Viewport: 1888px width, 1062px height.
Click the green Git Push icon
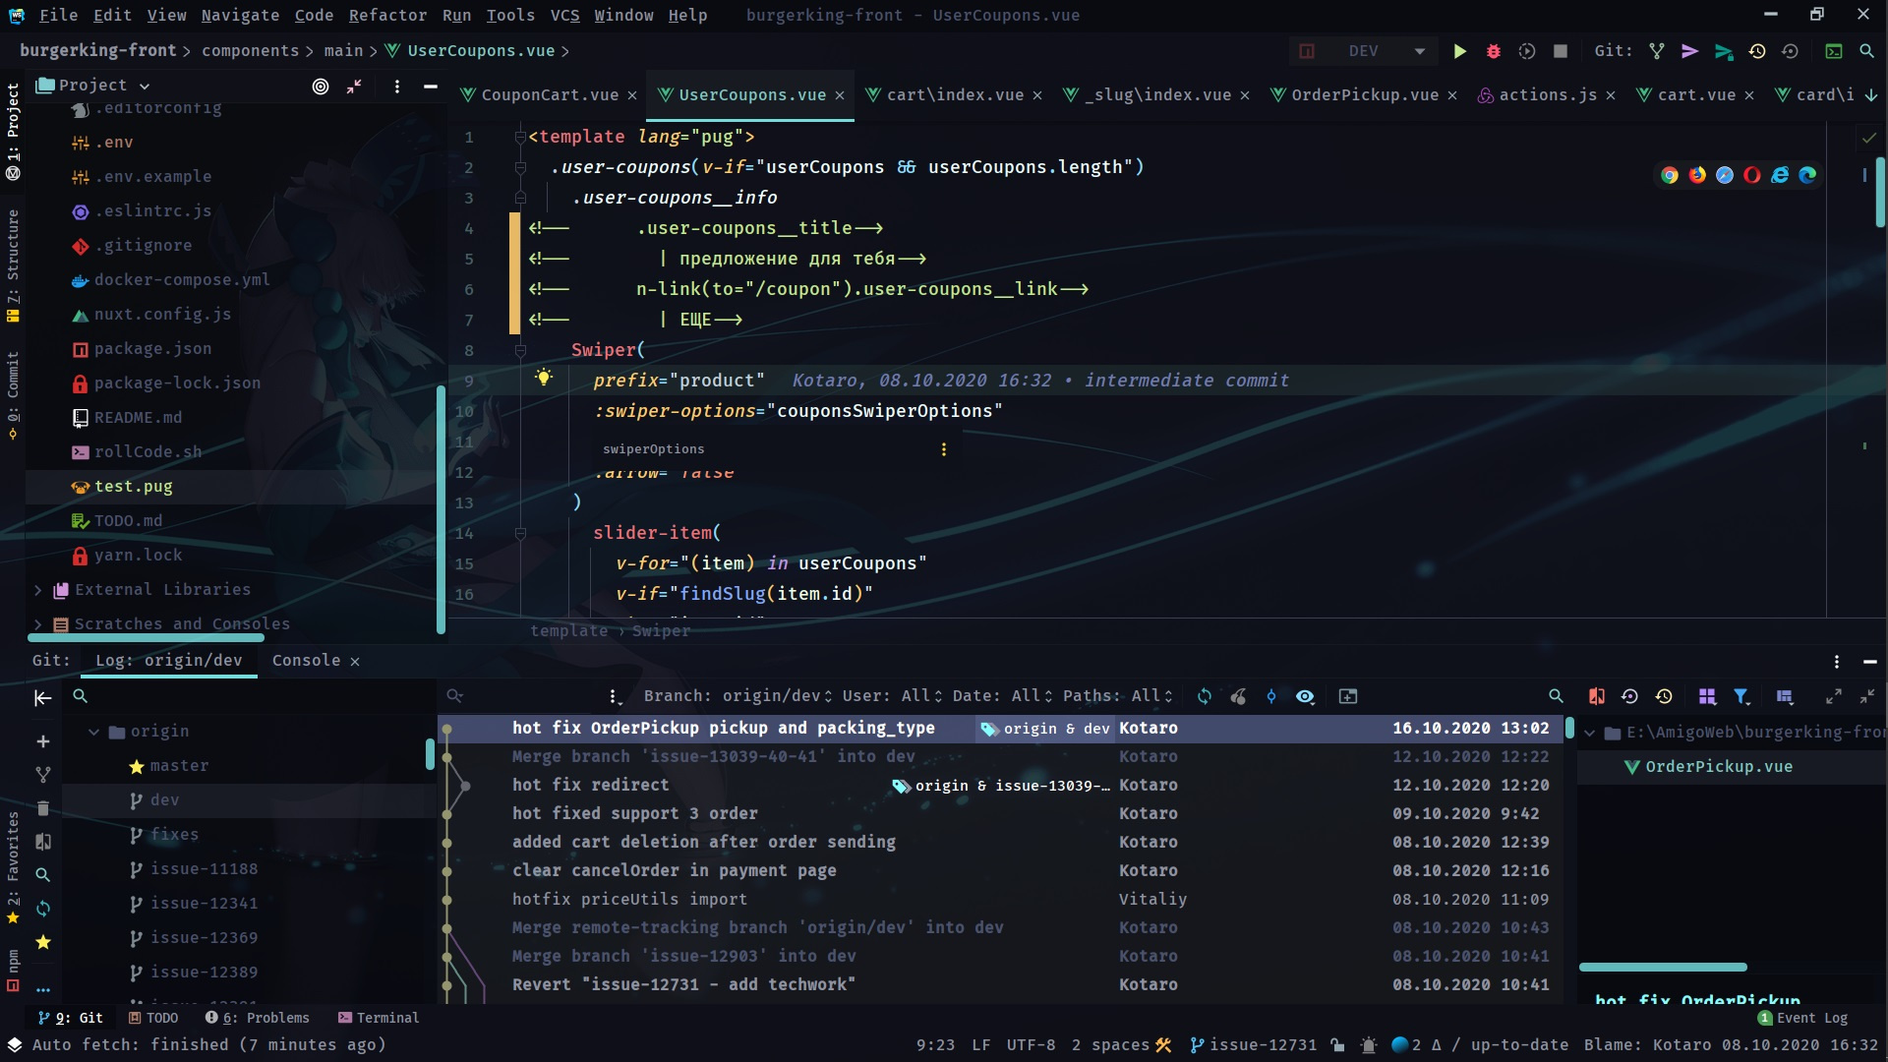[1724, 51]
